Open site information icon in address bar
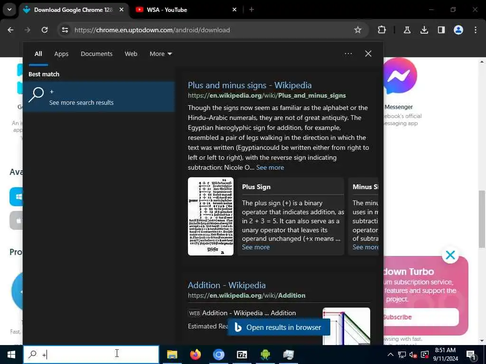The height and width of the screenshot is (364, 486). [65, 30]
